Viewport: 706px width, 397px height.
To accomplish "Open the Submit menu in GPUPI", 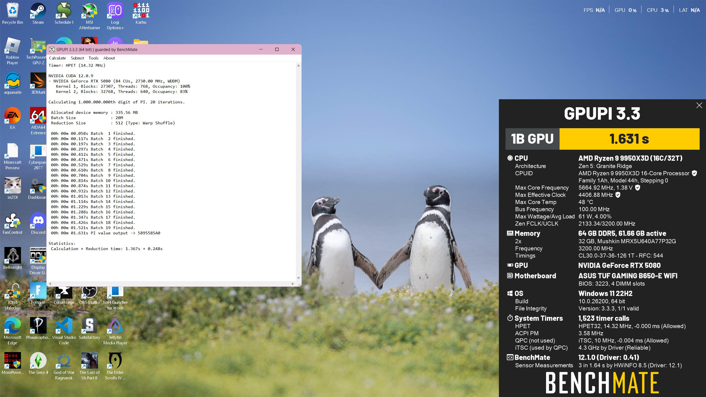I will [x=77, y=58].
